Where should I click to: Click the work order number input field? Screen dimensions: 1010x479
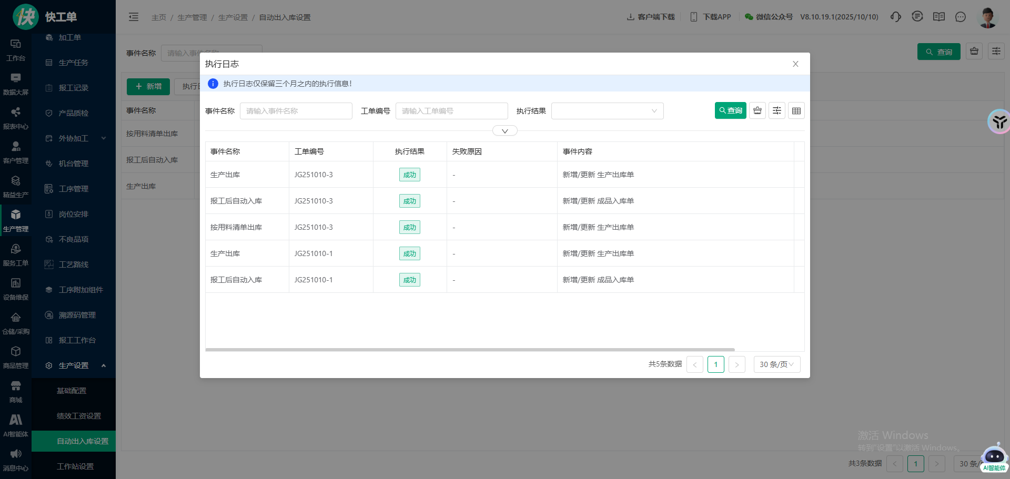pos(451,111)
